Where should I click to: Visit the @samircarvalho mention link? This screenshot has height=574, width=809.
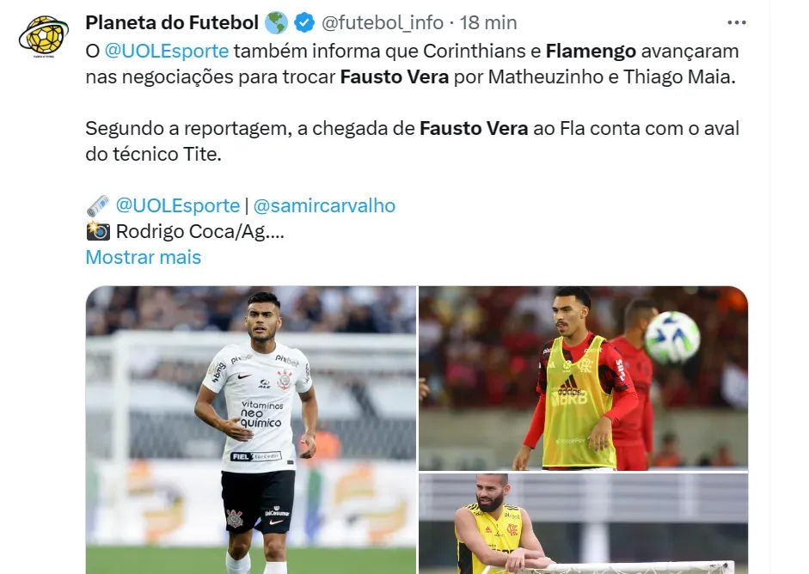pyautogui.click(x=324, y=205)
